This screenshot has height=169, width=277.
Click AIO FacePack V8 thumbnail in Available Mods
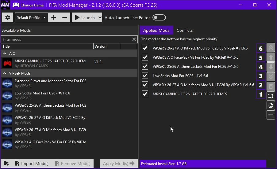tap(7, 144)
